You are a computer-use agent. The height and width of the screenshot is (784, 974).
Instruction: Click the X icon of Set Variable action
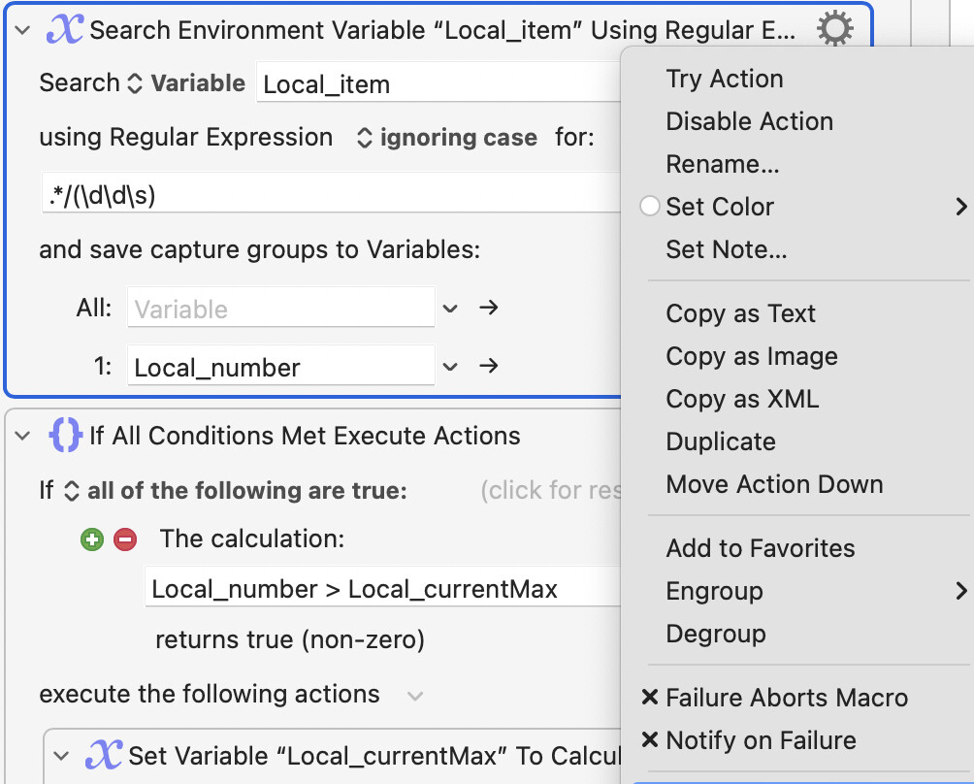[104, 755]
